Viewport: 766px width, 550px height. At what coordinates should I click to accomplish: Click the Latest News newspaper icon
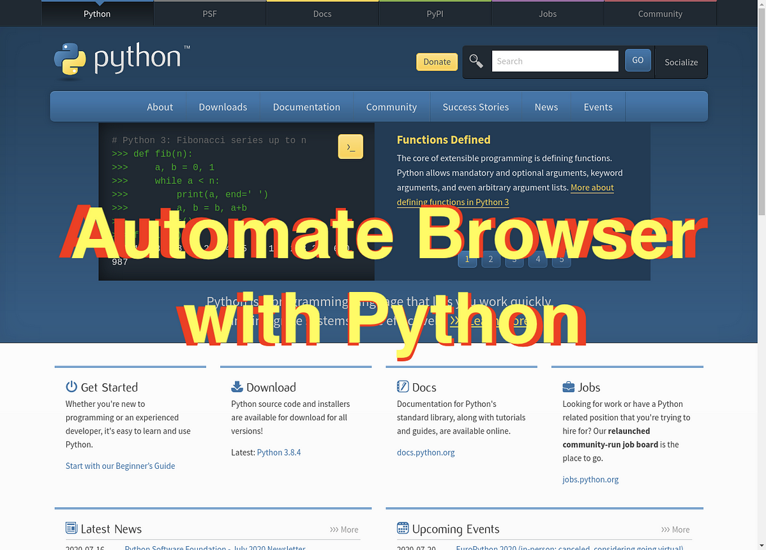pos(71,528)
